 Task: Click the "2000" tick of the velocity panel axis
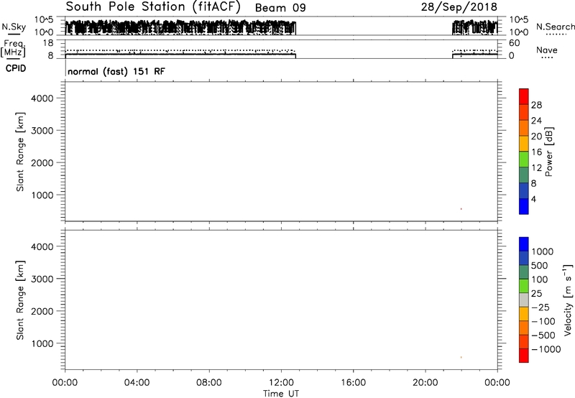click(x=42, y=311)
